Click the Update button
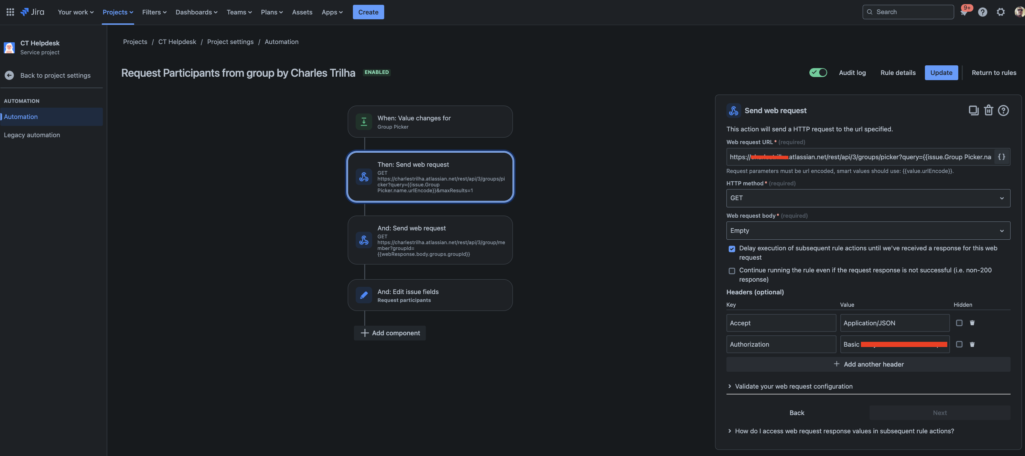The height and width of the screenshot is (456, 1025). 941,73
